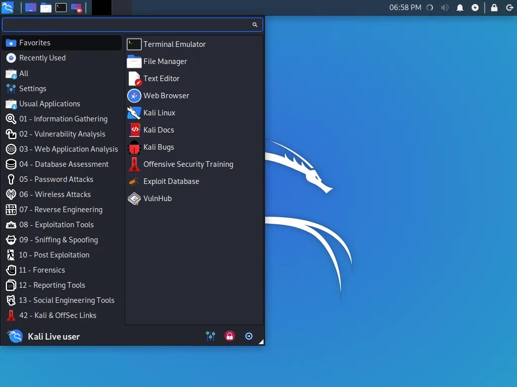This screenshot has height=387, width=517.
Task: Show Recently Used applications
Action: pyautogui.click(x=62, y=58)
